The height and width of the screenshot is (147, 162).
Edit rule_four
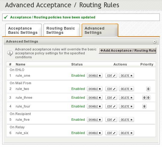coord(111,106)
